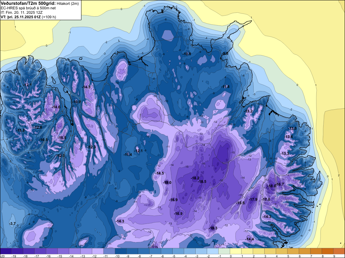The width and height of the screenshot is (345, 258).
Task: Select the -10.9 temperature value
Action: 77,102
